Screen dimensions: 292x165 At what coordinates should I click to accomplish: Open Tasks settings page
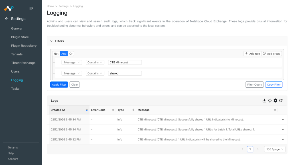(x=15, y=89)
